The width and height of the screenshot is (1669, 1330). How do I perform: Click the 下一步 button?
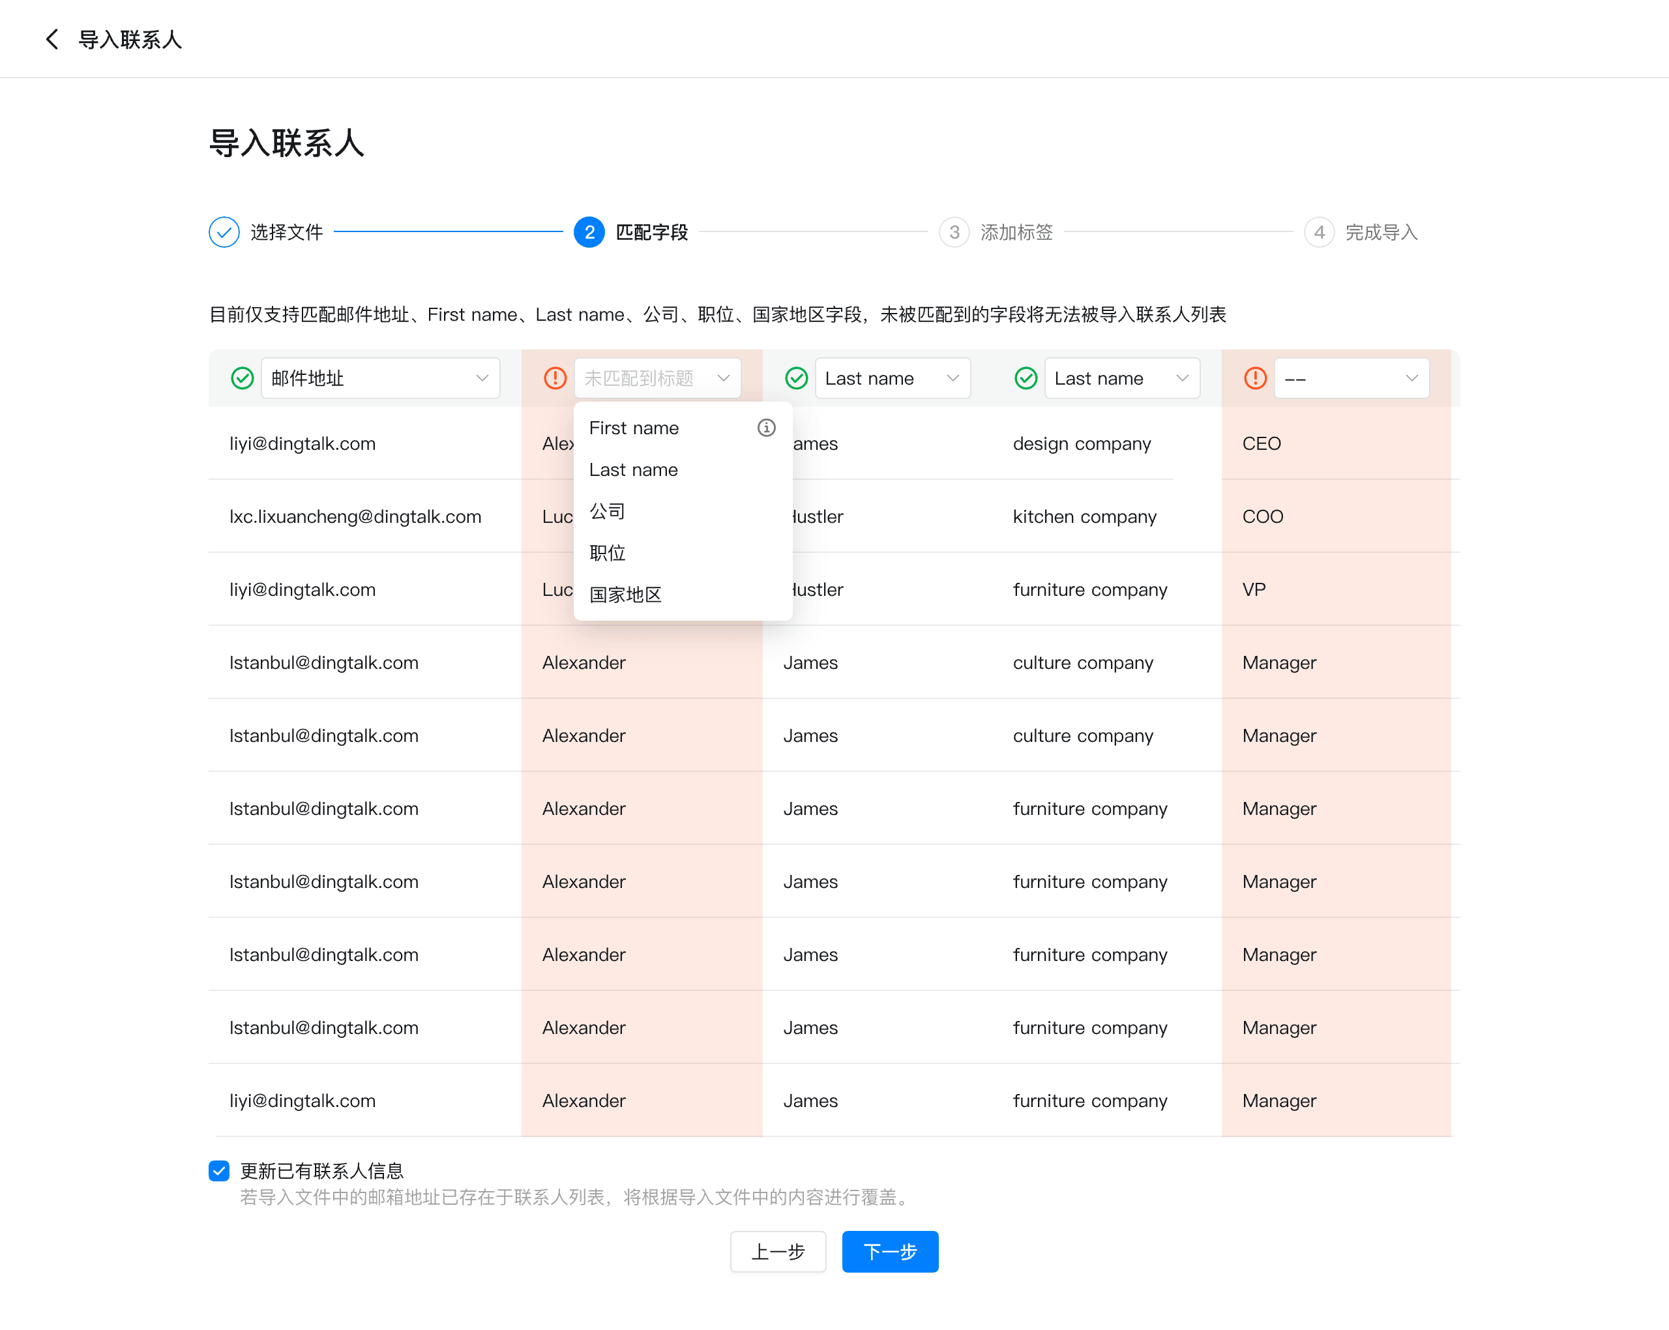point(889,1251)
